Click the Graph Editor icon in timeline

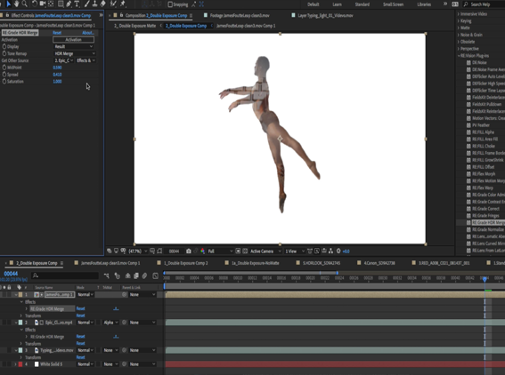[155, 275]
